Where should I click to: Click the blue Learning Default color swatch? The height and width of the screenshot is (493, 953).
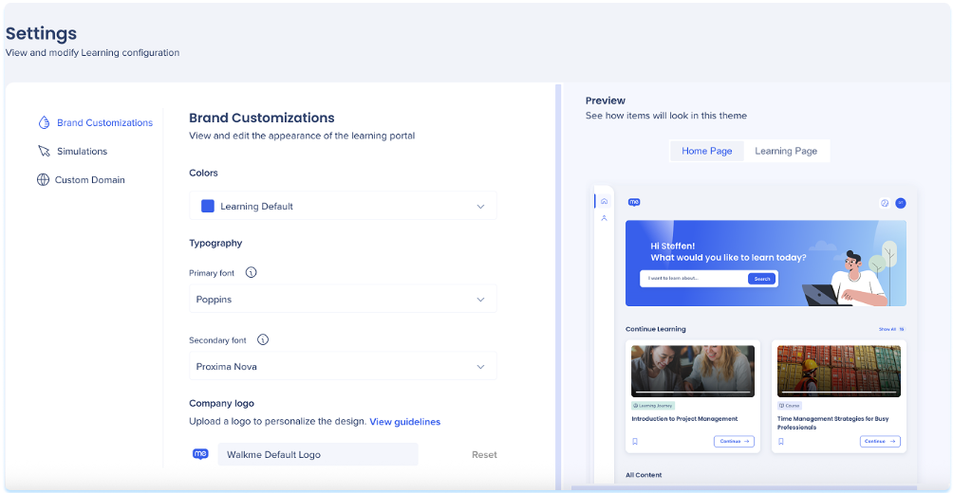pyautogui.click(x=208, y=206)
